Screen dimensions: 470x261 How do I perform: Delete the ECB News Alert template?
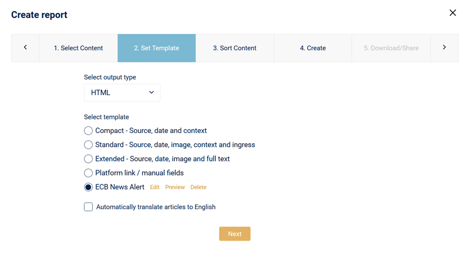199,187
